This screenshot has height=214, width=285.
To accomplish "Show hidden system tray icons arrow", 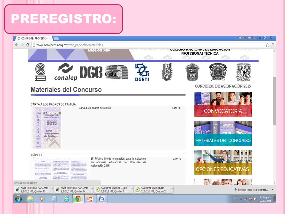I will (x=241, y=199).
